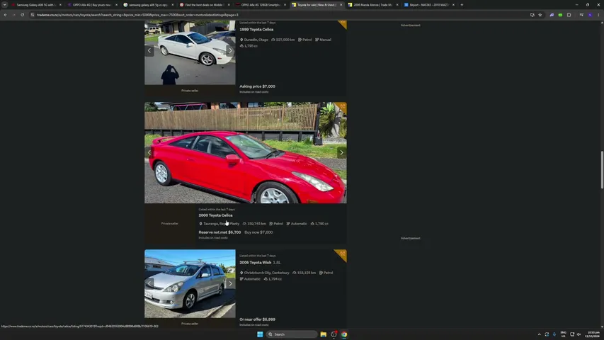Add 2005 Toyota Wish to watchlist
This screenshot has width=604, height=340.
[x=342, y=254]
